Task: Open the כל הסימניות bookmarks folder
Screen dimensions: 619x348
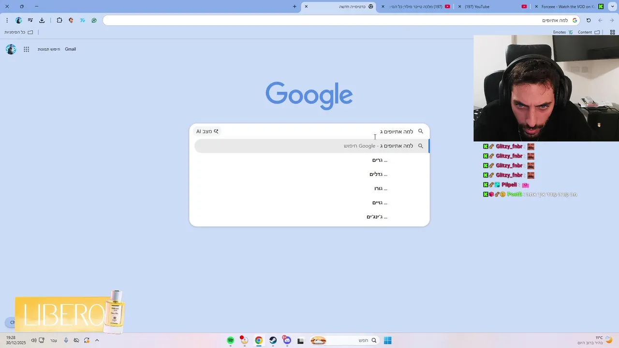Action: [x=19, y=32]
